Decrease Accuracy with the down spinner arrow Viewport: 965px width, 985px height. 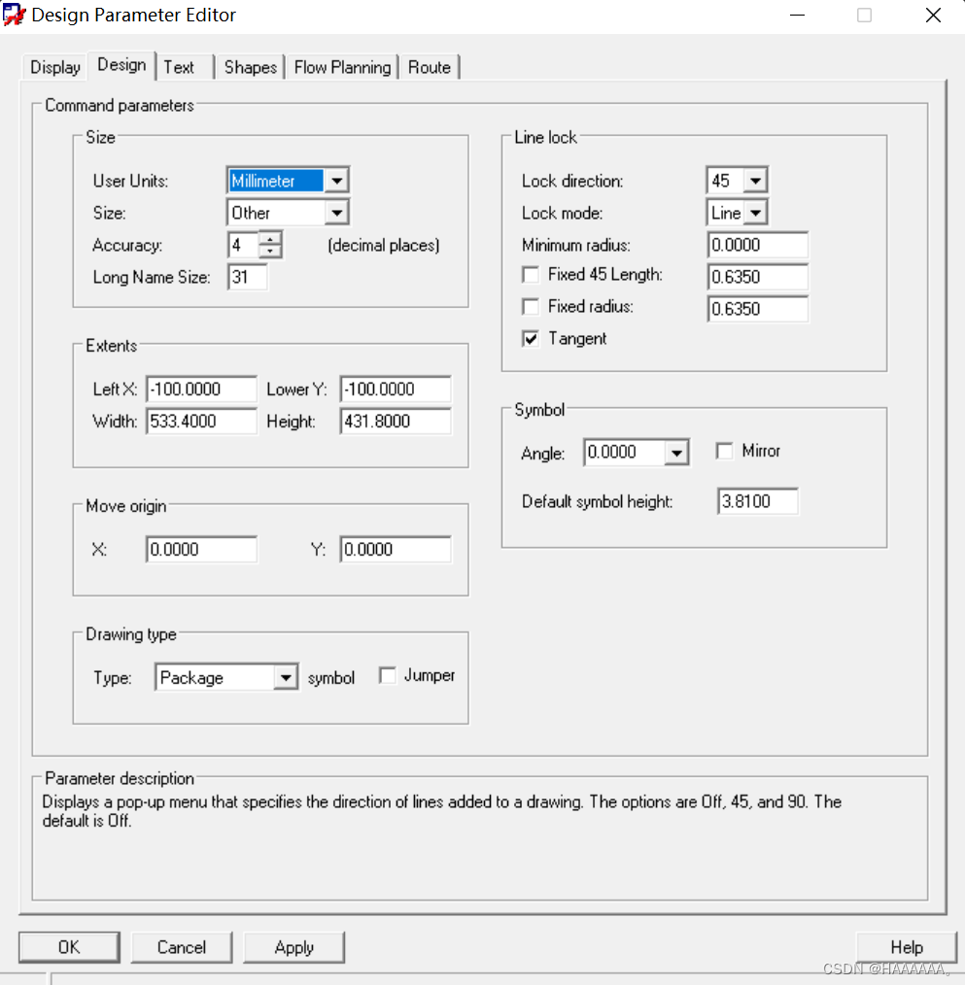(x=271, y=251)
